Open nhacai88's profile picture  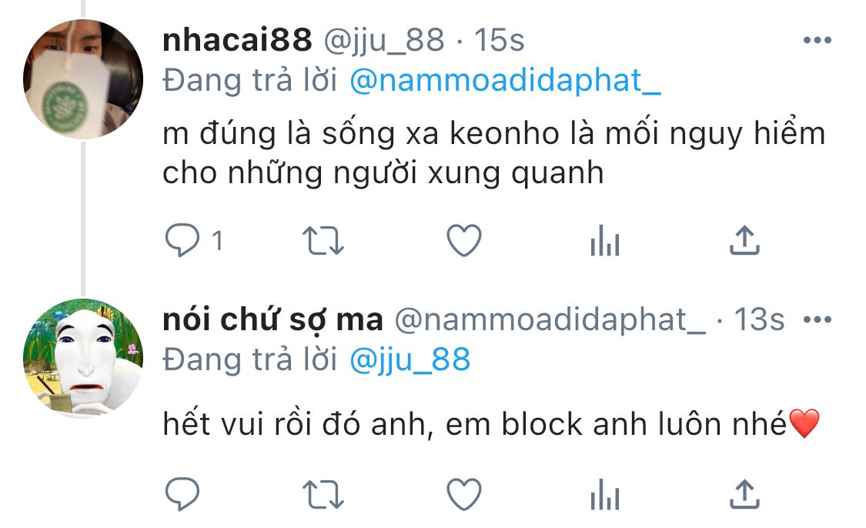pos(83,79)
